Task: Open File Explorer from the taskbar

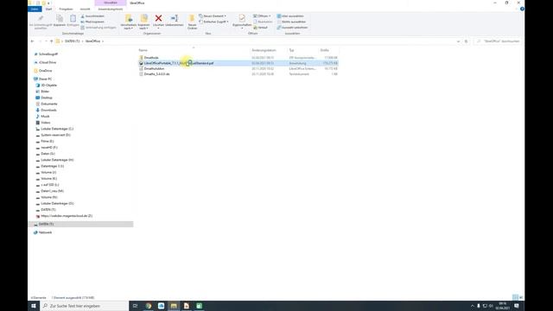Action: [x=174, y=306]
